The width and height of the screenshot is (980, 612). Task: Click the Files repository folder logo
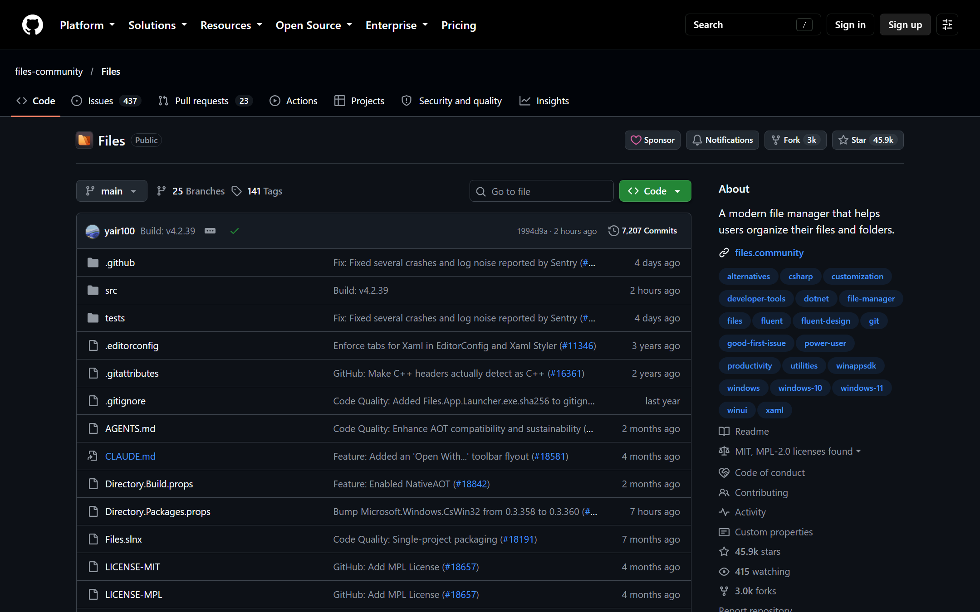pyautogui.click(x=84, y=140)
